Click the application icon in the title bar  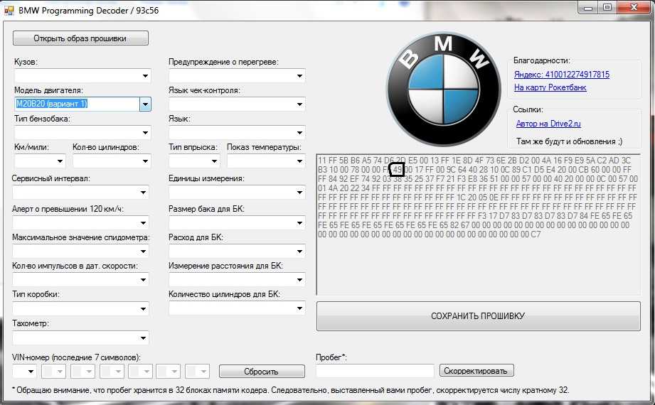[x=9, y=11]
